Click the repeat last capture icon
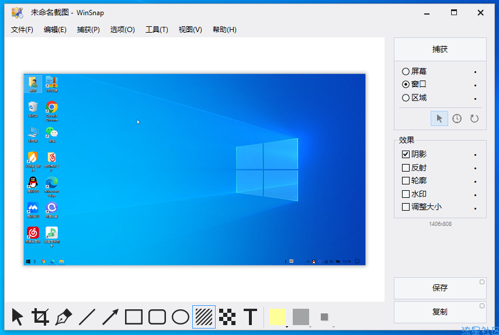Screen dimensions: 499x335 tap(474, 118)
